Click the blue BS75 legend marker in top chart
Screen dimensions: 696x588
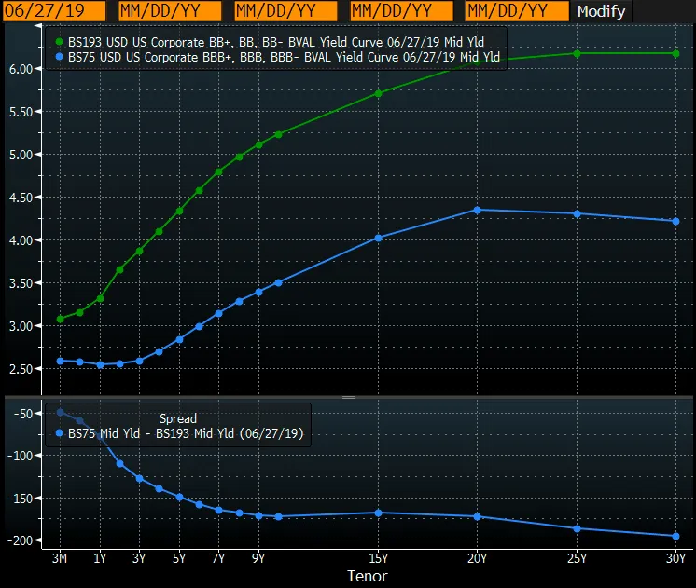coord(60,58)
